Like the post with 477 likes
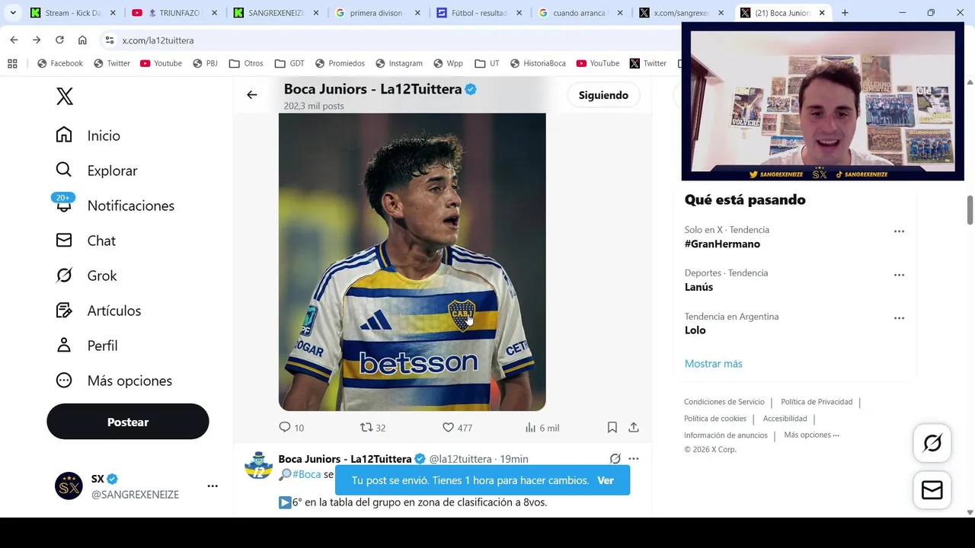 tap(458, 428)
